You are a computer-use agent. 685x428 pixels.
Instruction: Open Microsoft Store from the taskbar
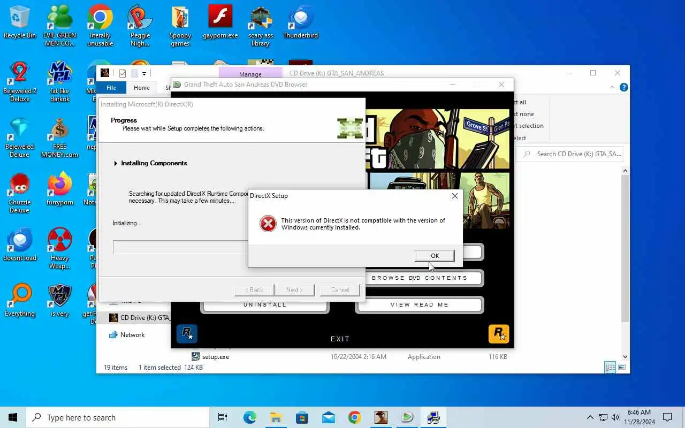(302, 417)
